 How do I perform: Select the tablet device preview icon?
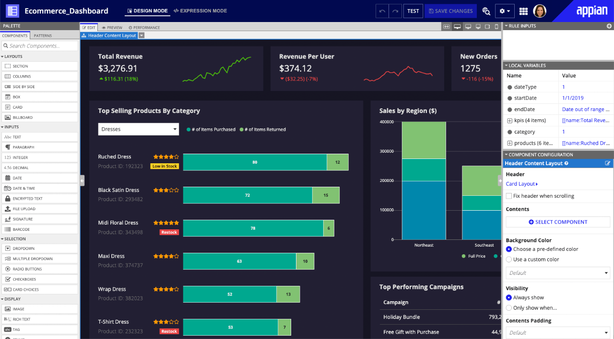pos(488,27)
